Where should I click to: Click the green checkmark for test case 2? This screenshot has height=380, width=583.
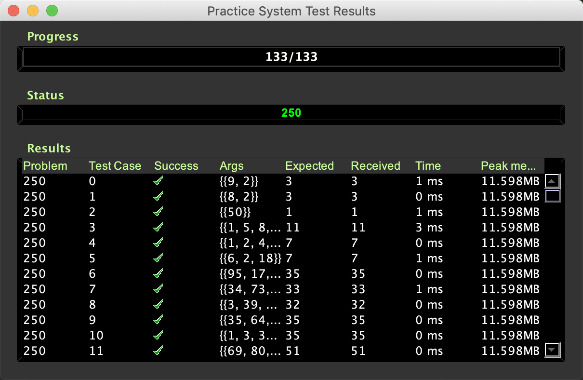coord(158,212)
